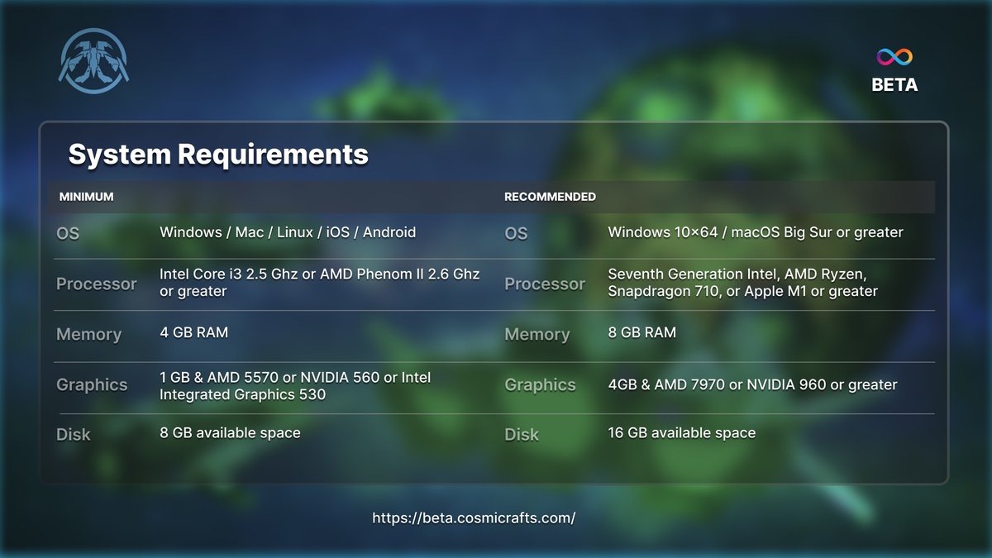Select the MINIMUM column header
This screenshot has width=992, height=558.
point(86,197)
